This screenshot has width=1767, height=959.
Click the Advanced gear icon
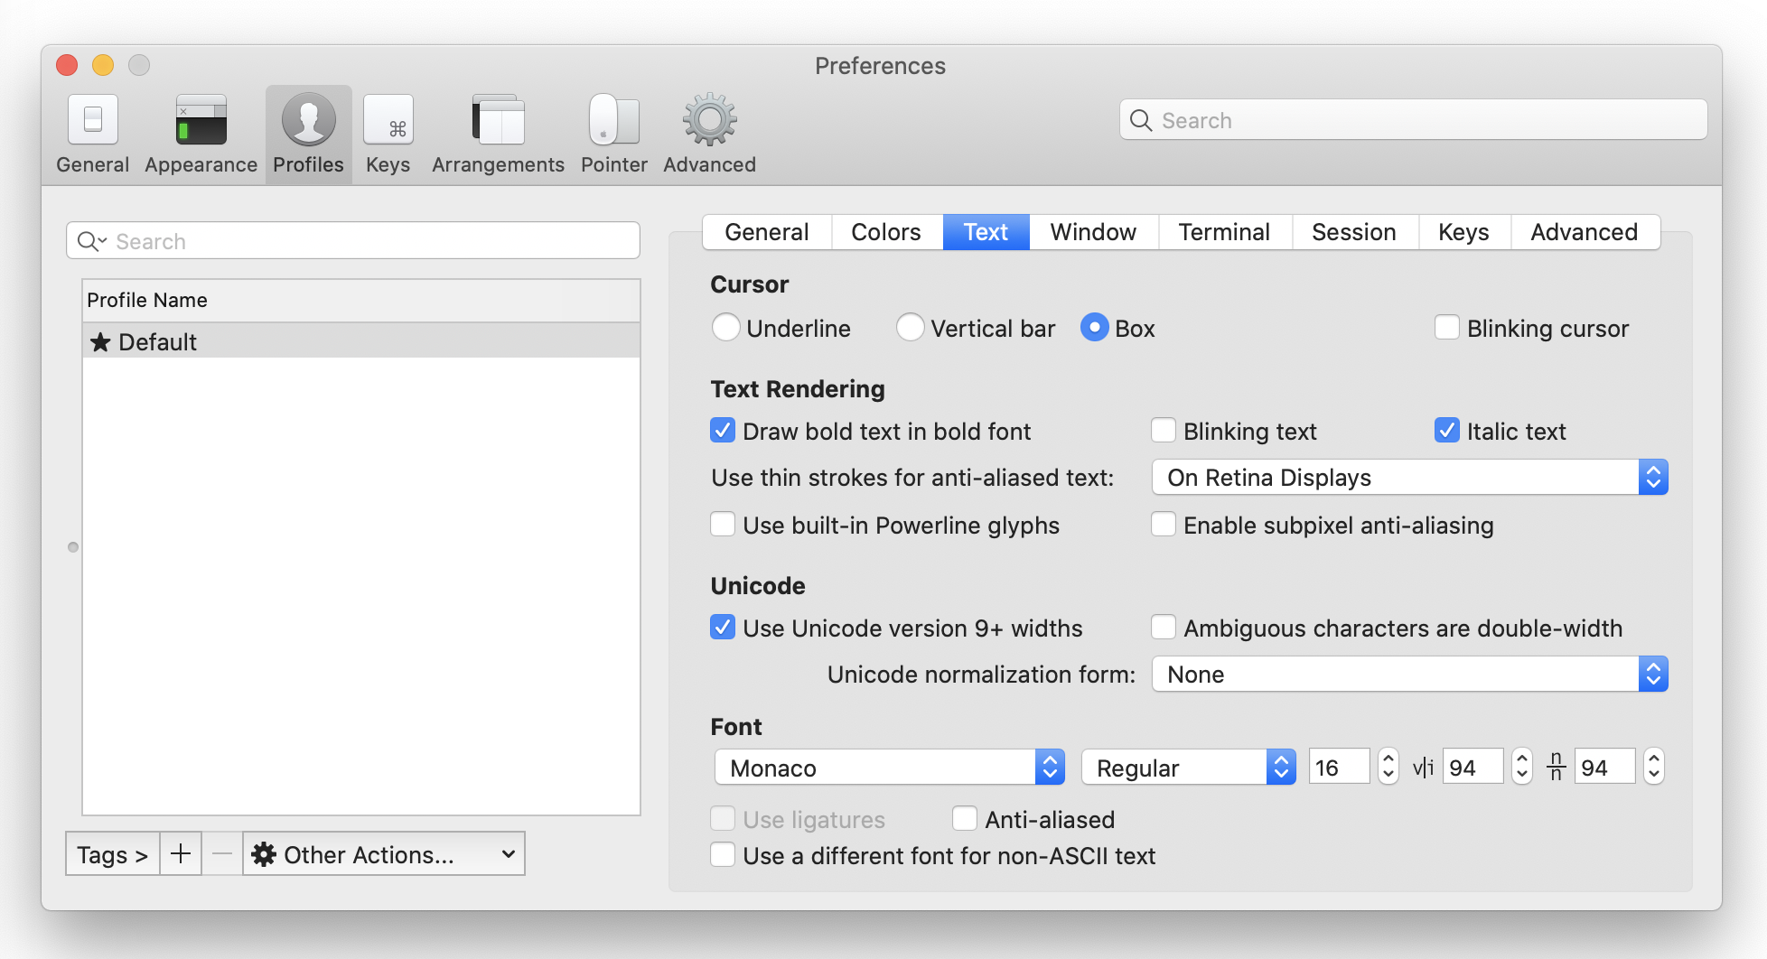[x=708, y=133]
